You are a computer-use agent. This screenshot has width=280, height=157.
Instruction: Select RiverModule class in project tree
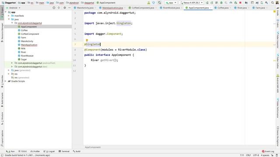click(27, 56)
